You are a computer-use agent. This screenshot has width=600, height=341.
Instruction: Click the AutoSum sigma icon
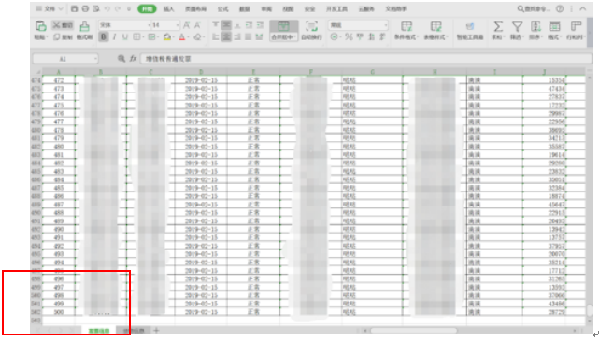498,26
